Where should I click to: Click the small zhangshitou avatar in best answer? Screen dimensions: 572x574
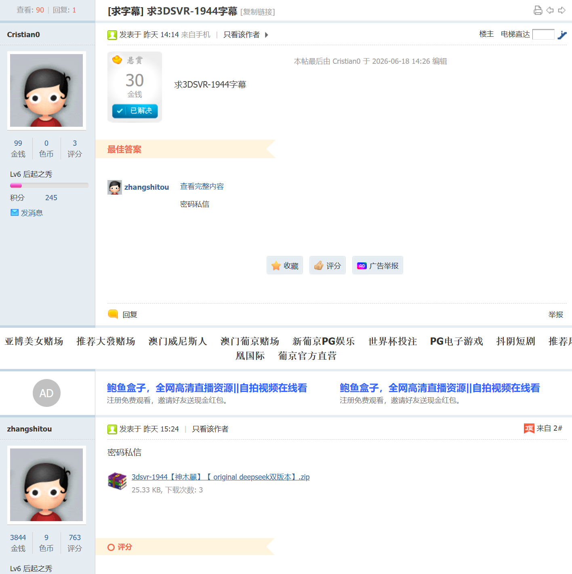click(x=115, y=187)
